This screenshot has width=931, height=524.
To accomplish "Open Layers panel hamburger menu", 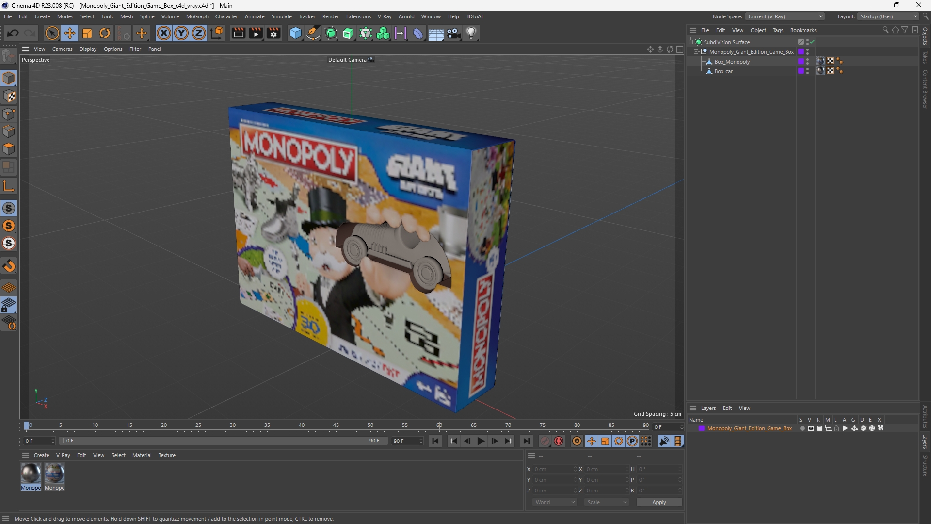I will click(x=693, y=408).
